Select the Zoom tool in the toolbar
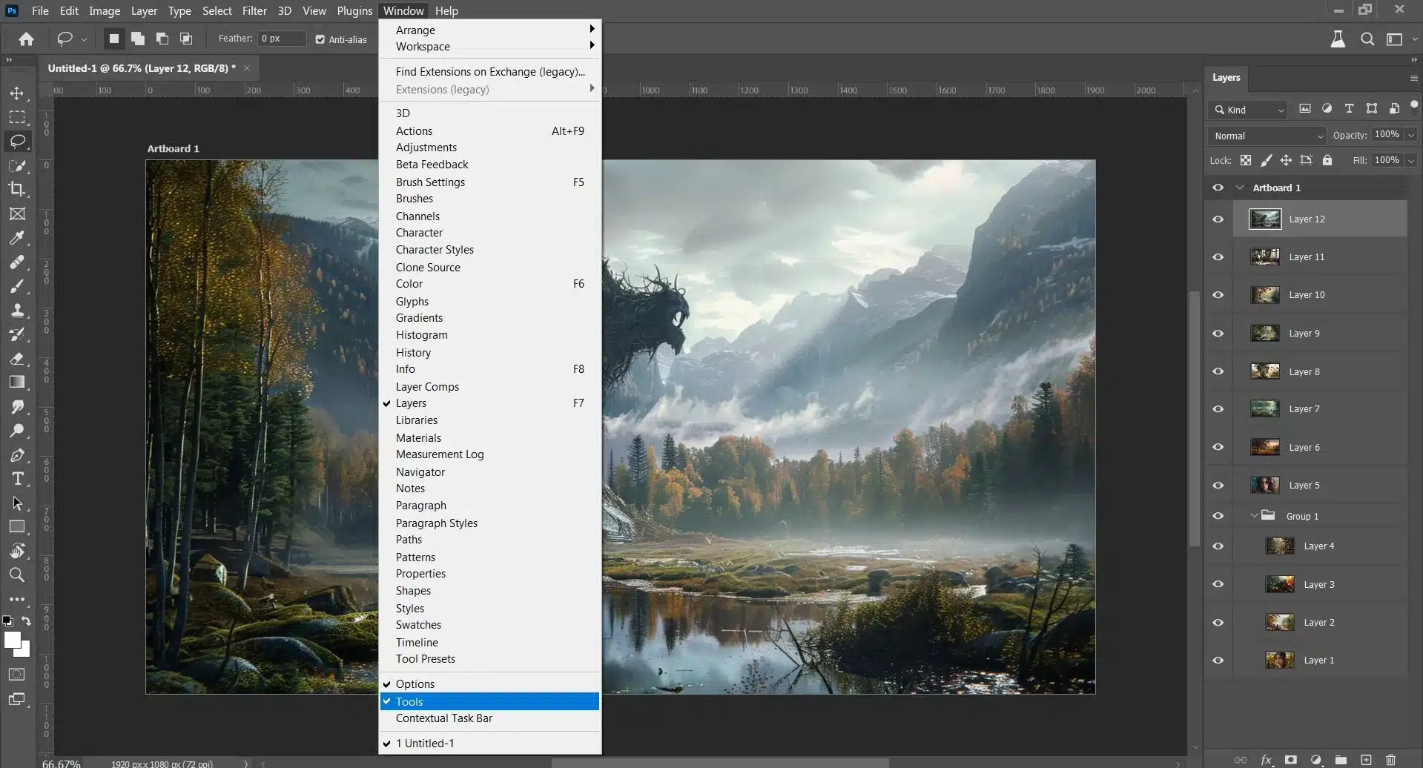1423x768 pixels. 16,575
